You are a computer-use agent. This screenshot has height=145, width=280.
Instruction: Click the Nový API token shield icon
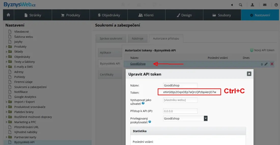click(251, 50)
